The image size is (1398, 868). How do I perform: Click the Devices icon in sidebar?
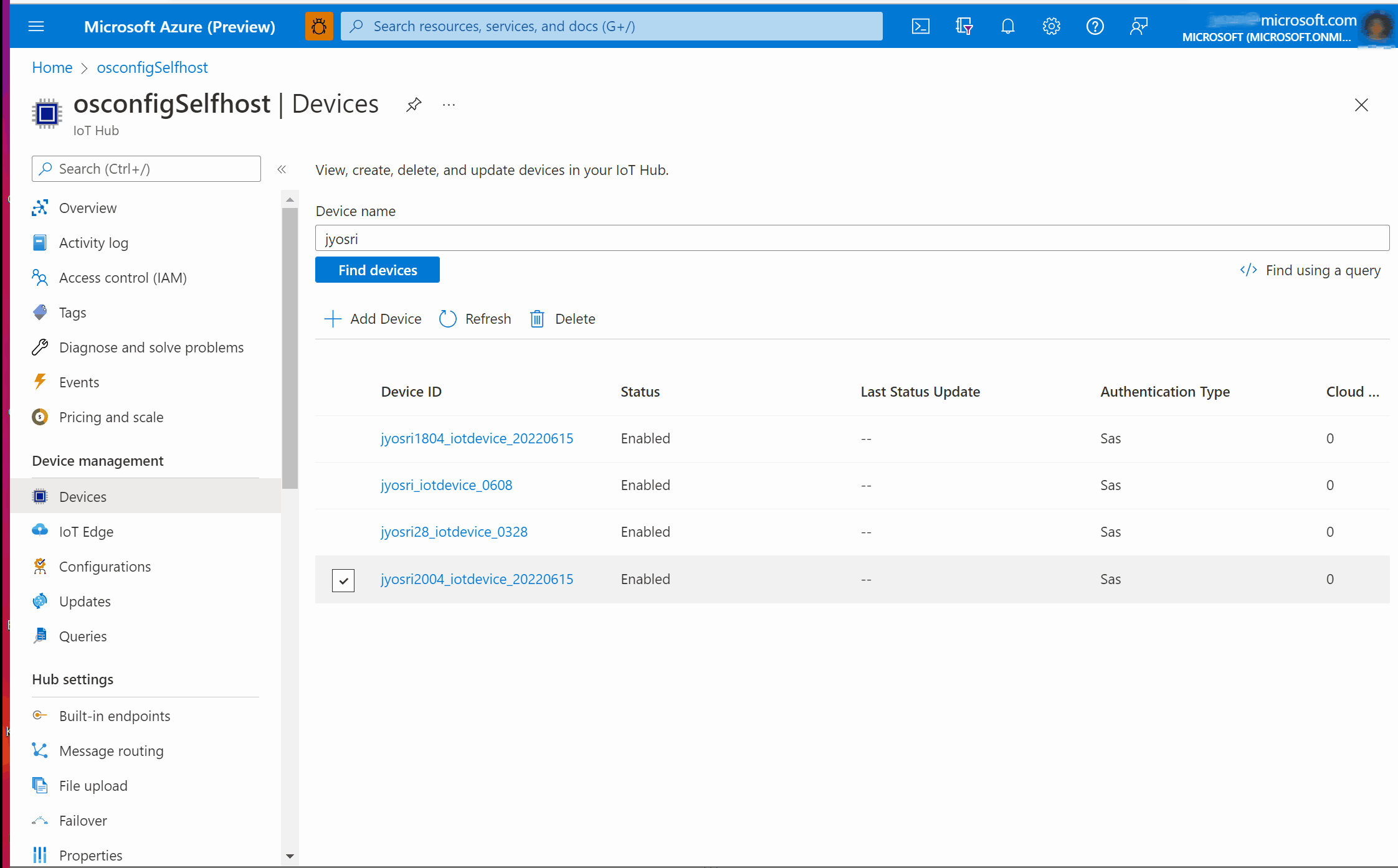[40, 496]
